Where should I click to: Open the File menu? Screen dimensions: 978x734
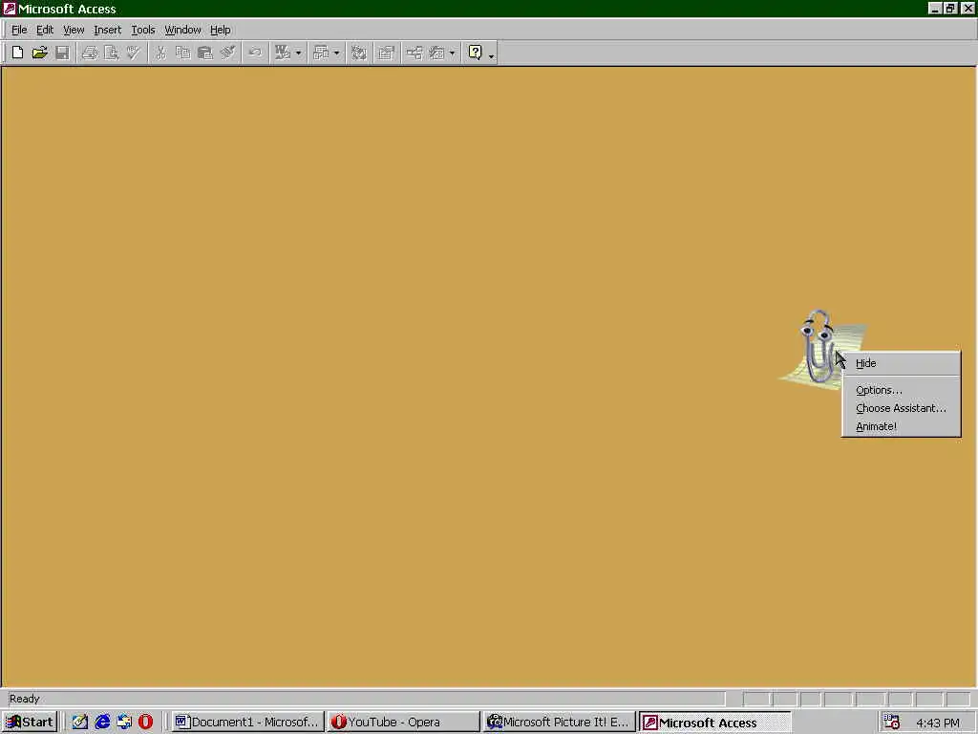pyautogui.click(x=19, y=30)
